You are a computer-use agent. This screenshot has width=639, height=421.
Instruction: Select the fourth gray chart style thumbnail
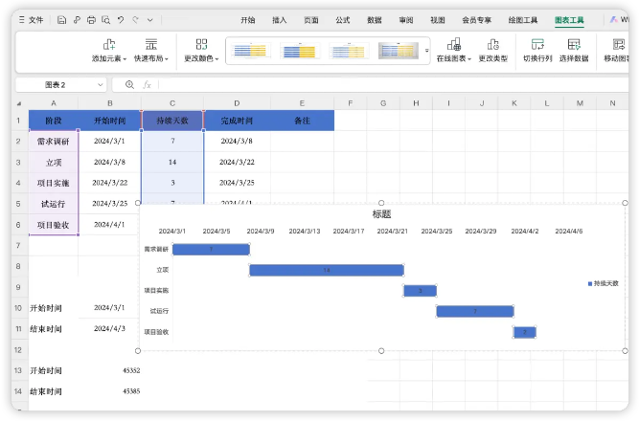(x=399, y=51)
